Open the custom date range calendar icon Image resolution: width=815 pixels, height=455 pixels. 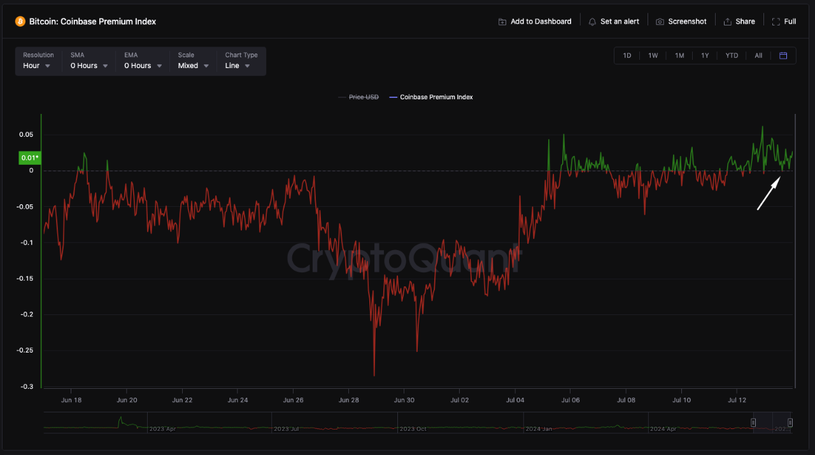[x=783, y=55]
